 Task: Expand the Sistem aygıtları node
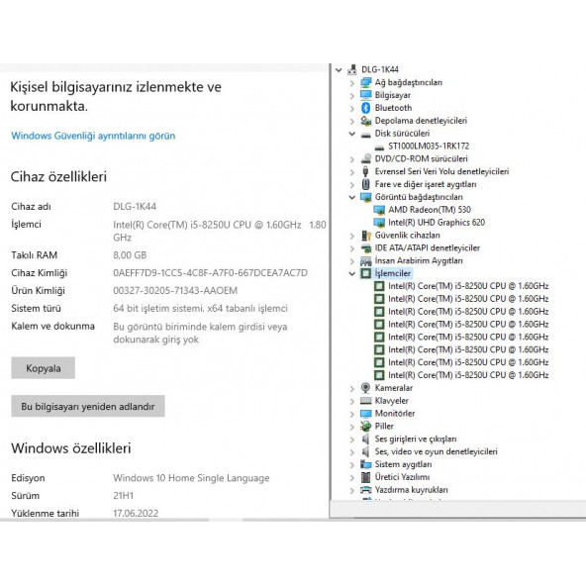coord(351,464)
